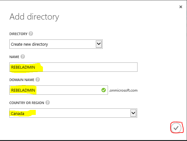Screen dimensions: 187x141
Task: Open the help tooltip for DOMAIN NAME
Action: pos(38,80)
